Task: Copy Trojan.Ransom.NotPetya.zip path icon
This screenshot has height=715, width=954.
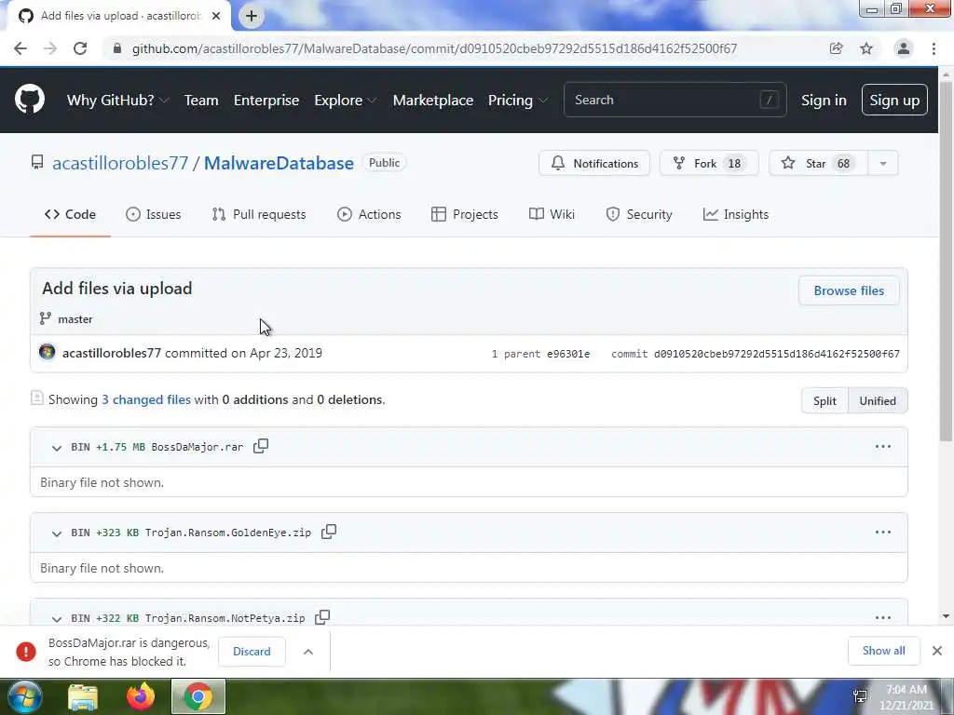Action: coord(322,617)
